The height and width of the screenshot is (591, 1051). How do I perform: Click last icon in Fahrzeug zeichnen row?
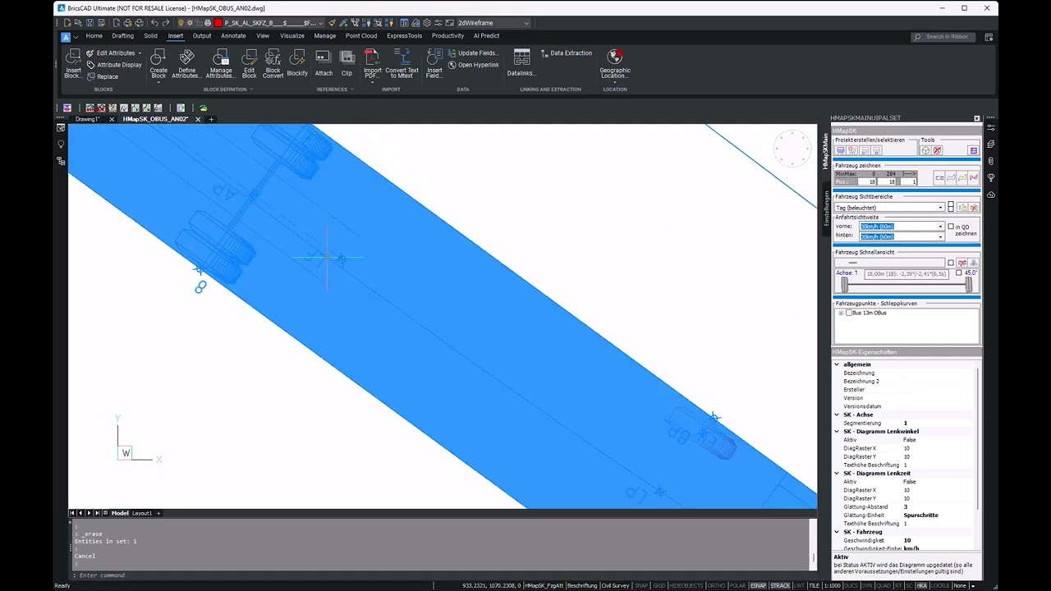(x=974, y=177)
